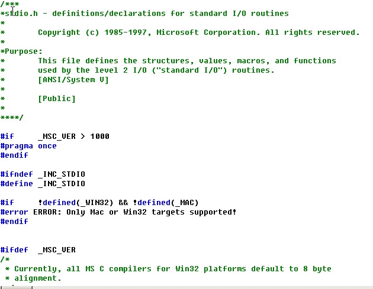
Task: Click the '#error' directive keyword
Action: (14, 212)
